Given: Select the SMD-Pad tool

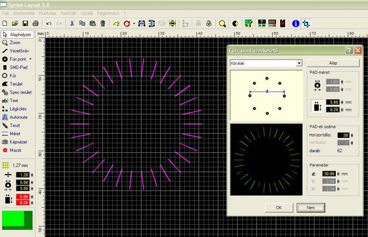Looking at the screenshot, I should click(17, 67).
